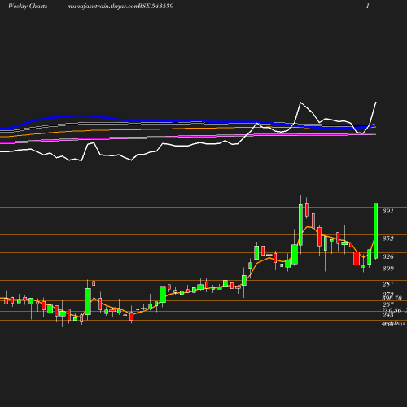Select the large red candle near 326
407x407 pixels.
[x=357, y=258]
